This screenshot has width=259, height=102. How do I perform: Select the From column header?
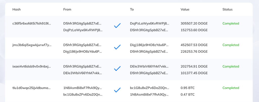67,9
